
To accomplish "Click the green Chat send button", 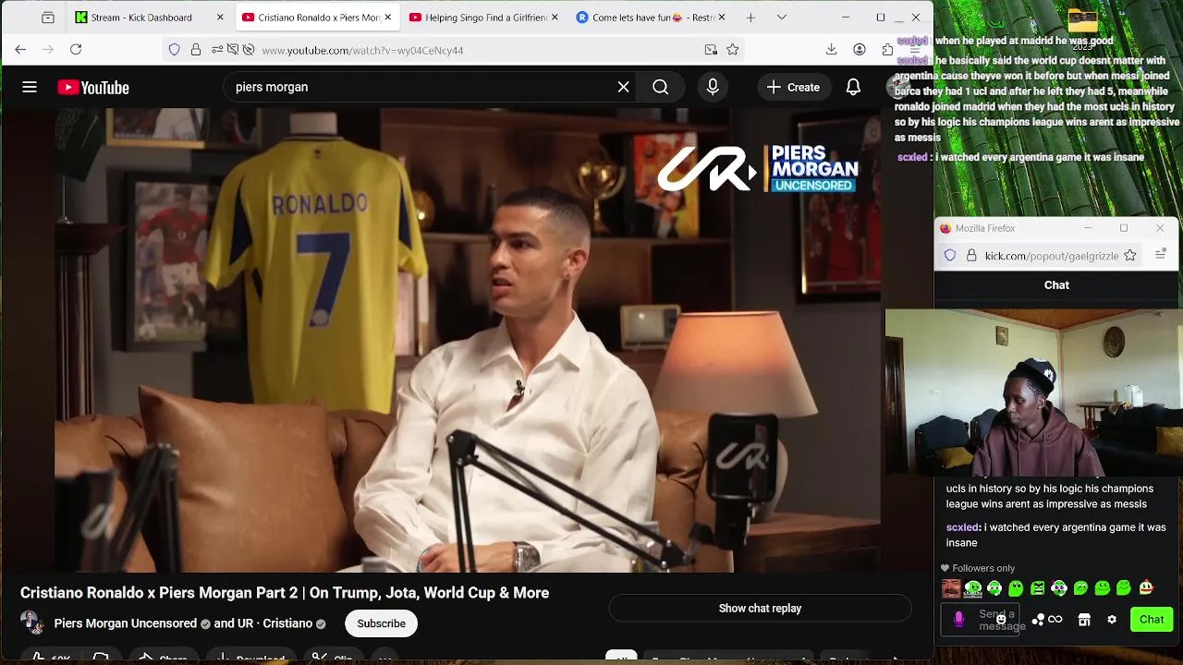I will pyautogui.click(x=1152, y=620).
